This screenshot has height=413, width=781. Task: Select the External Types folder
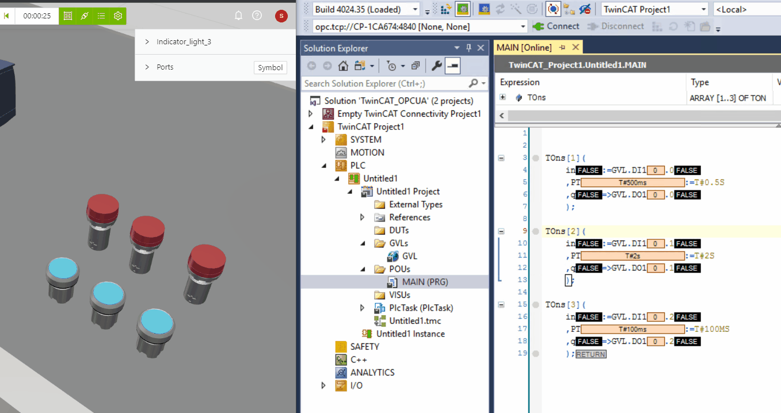click(416, 204)
